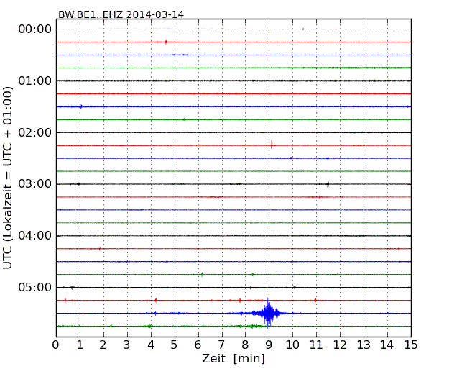Click the x-axis tick label 1
Viewport: 467px width, 374px height.
point(80,345)
